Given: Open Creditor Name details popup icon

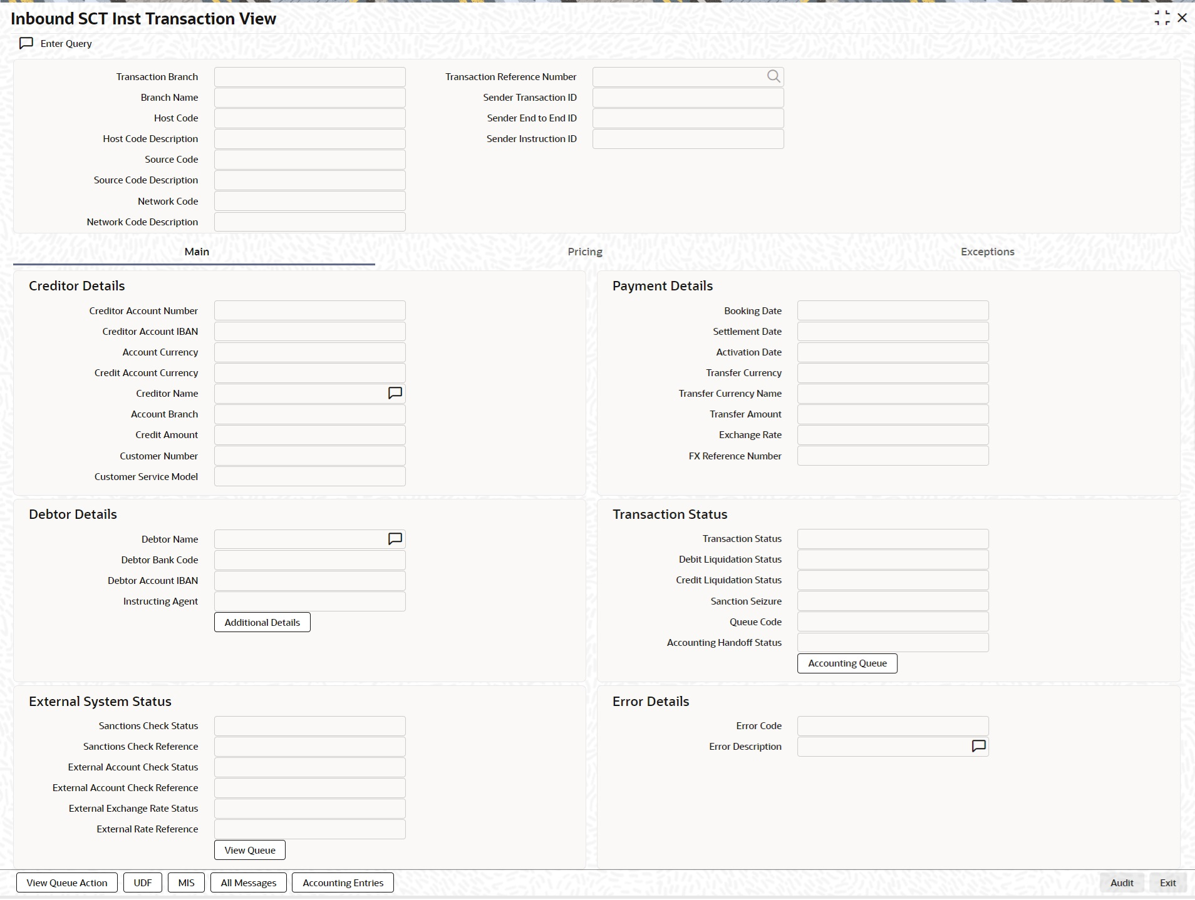Looking at the screenshot, I should (x=395, y=393).
